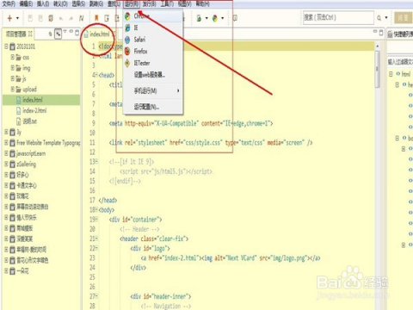Expand the zGallering project
The width and height of the screenshot is (413, 310).
click(x=6, y=164)
